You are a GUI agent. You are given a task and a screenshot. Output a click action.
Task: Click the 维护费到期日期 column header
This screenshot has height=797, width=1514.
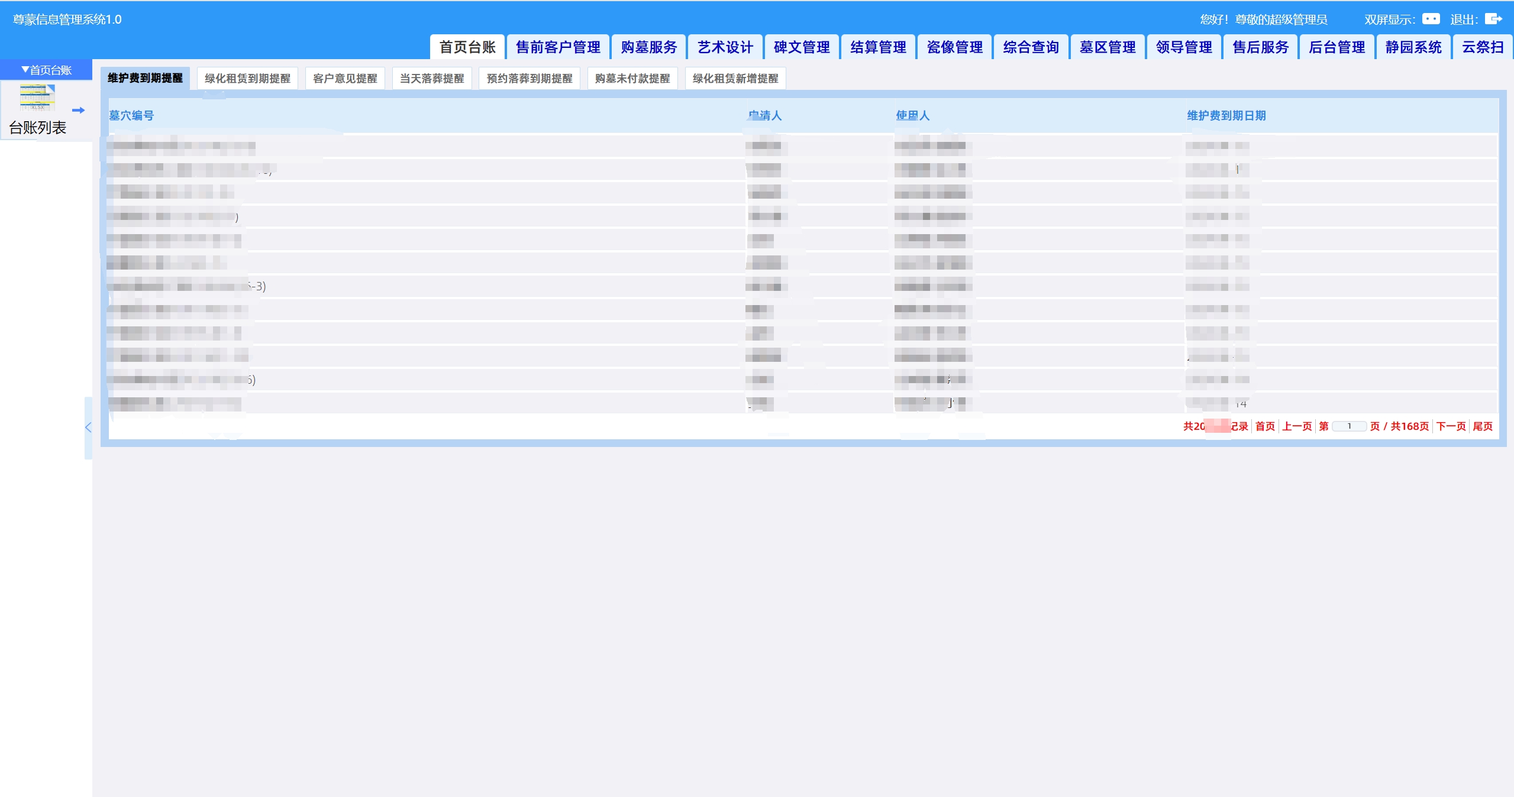[1226, 115]
